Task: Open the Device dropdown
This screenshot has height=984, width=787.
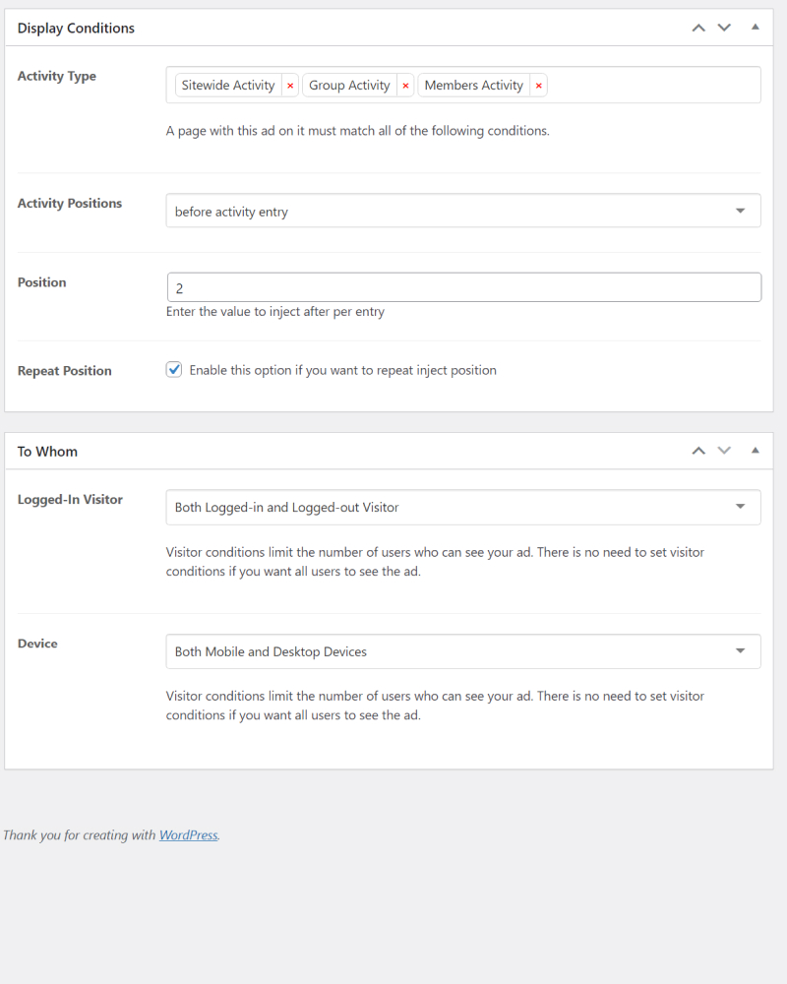Action: [463, 651]
